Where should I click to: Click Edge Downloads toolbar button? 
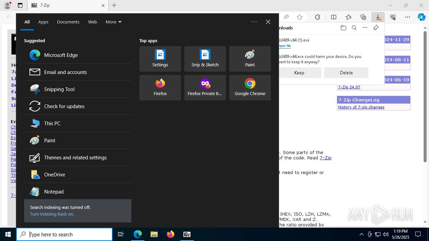tap(378, 17)
